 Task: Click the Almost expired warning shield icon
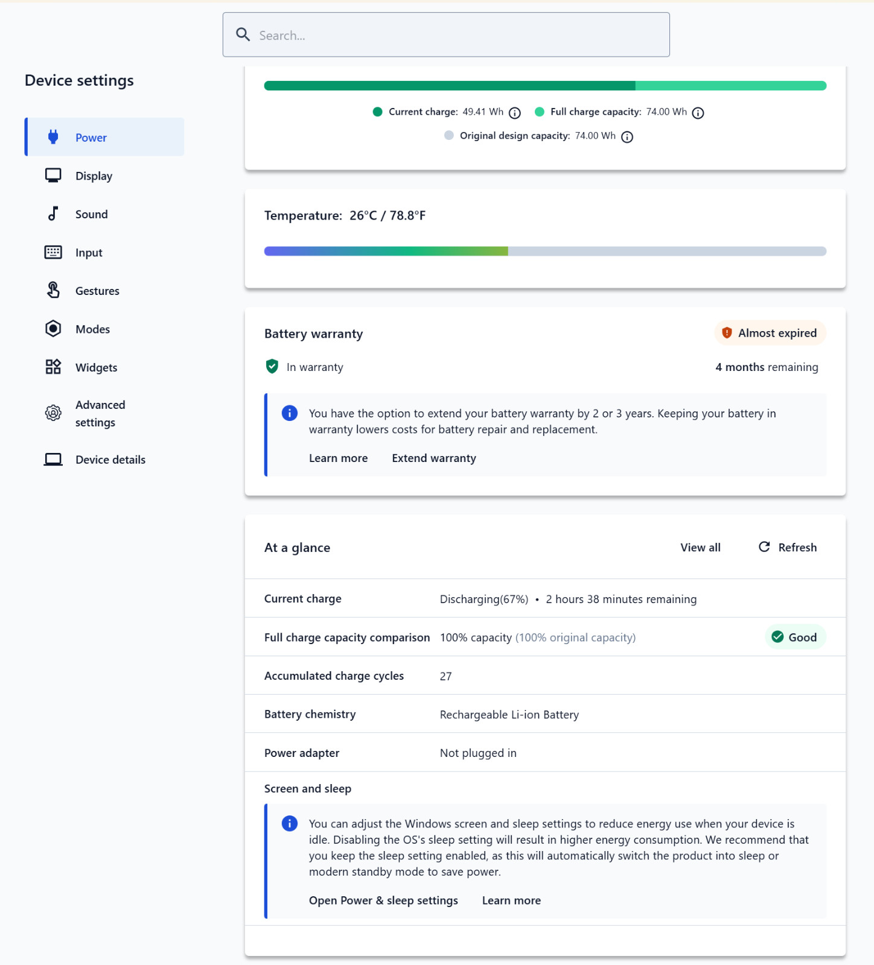pos(727,332)
